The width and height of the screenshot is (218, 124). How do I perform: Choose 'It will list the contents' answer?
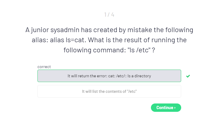109,91
